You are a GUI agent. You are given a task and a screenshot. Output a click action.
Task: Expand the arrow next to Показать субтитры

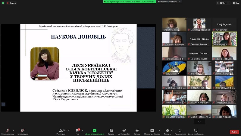pos(160,131)
